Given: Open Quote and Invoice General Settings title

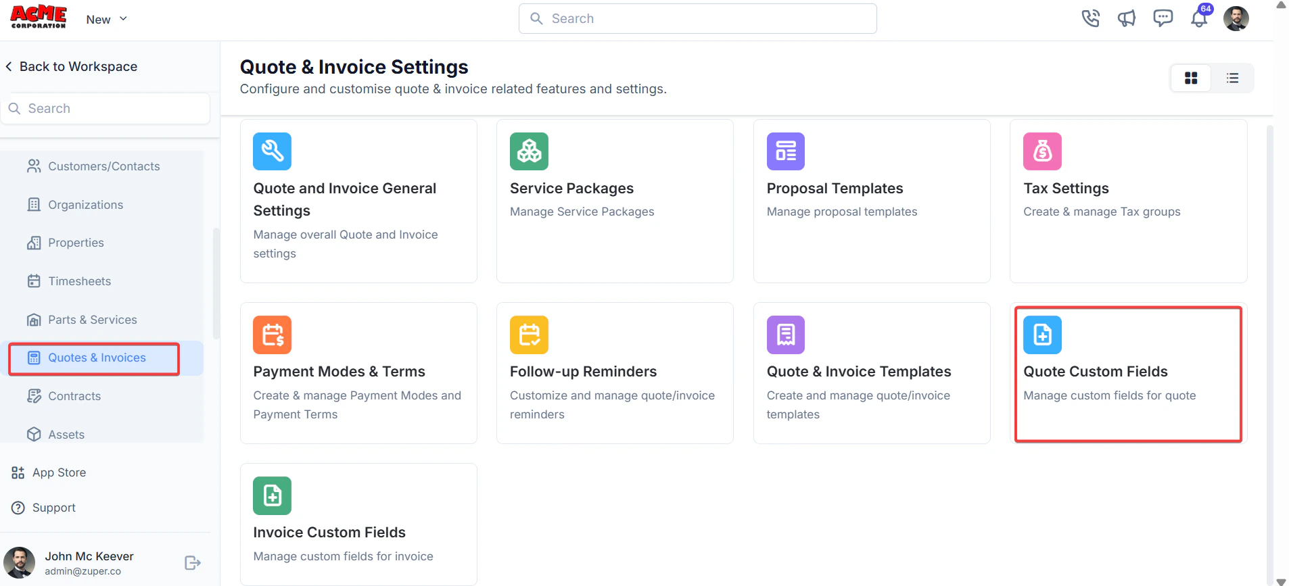Looking at the screenshot, I should (345, 199).
